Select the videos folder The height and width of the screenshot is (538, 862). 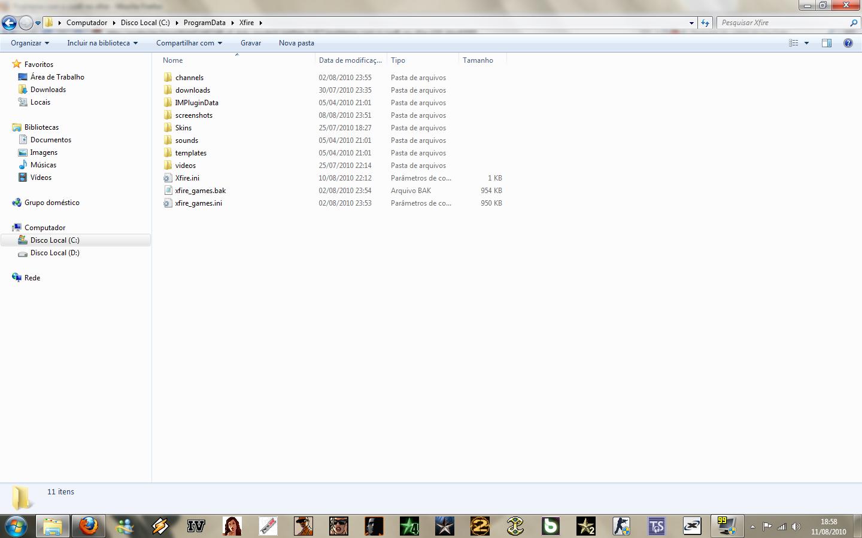(x=185, y=166)
